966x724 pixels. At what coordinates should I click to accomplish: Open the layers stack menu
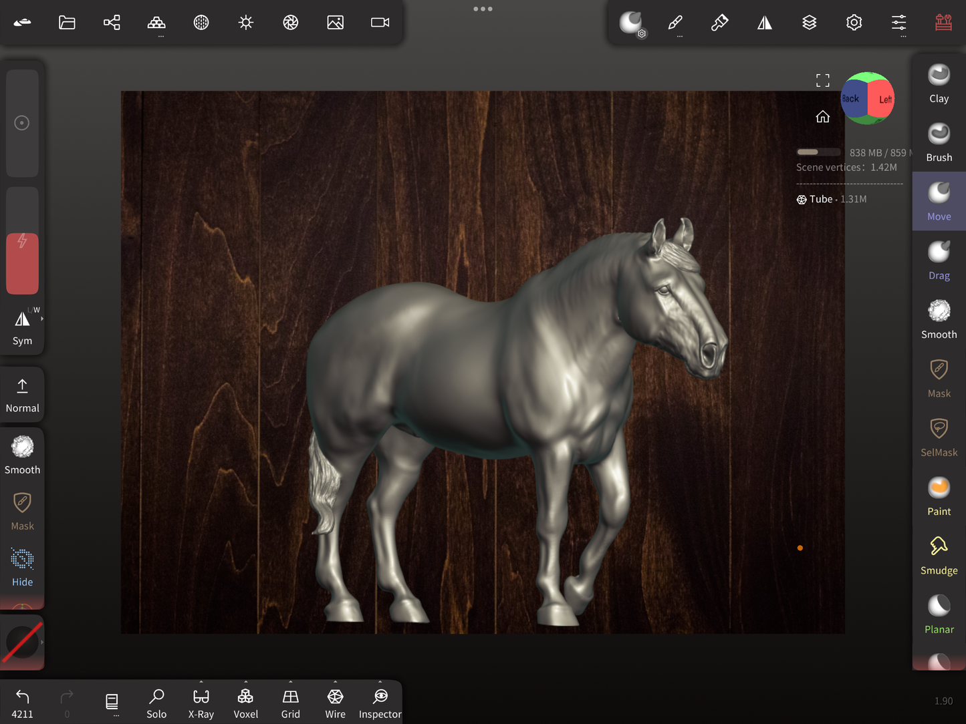click(x=809, y=23)
